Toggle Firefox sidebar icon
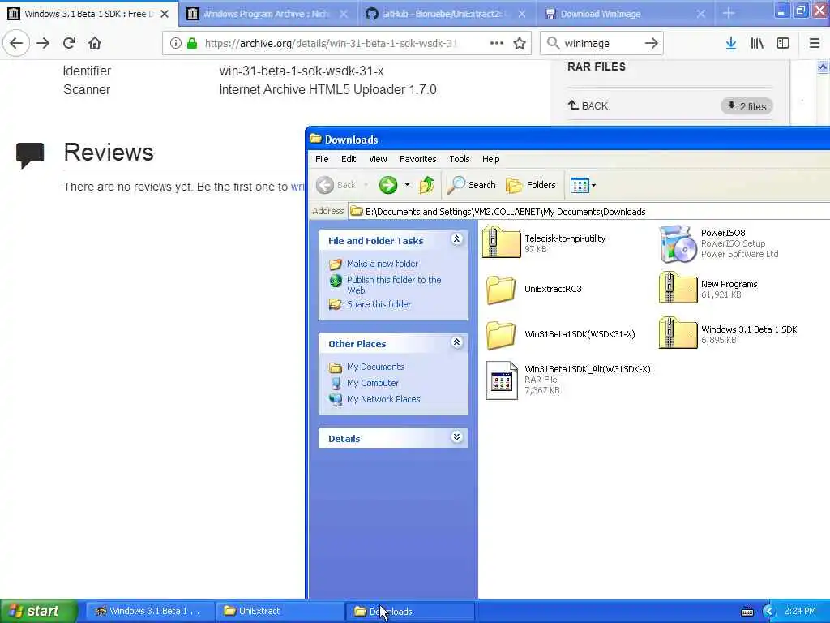The width and height of the screenshot is (830, 623). (783, 44)
